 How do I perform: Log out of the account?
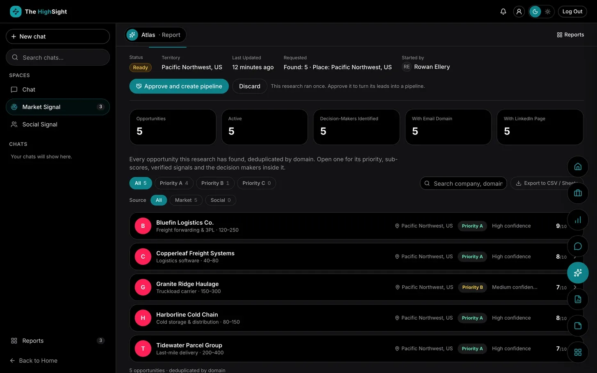(572, 11)
